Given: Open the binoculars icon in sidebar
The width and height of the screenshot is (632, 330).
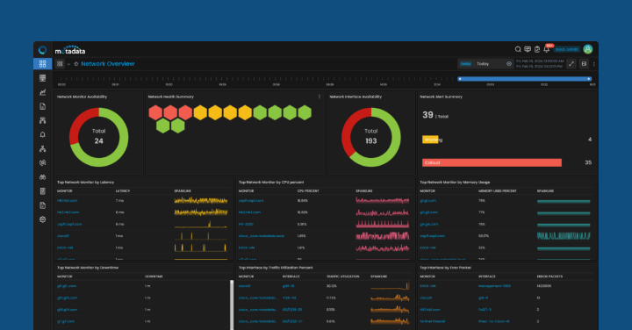Looking at the screenshot, I should pos(42,177).
